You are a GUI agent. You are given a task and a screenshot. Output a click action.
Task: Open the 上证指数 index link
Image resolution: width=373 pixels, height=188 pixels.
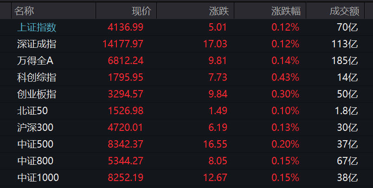[36, 27]
